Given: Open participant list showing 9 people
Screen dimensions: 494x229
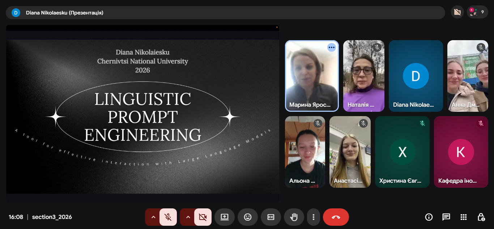Looking at the screenshot, I should (x=477, y=12).
